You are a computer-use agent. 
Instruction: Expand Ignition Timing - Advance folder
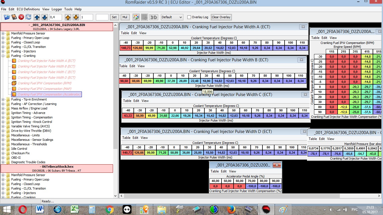3,113
